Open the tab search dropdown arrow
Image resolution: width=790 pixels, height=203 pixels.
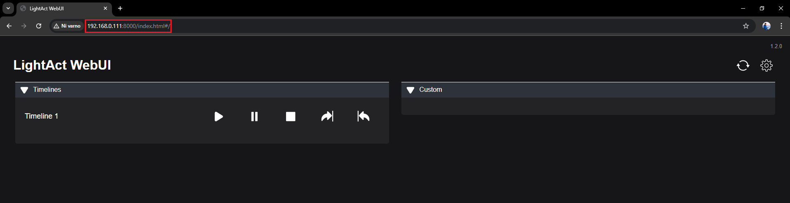coord(8,8)
